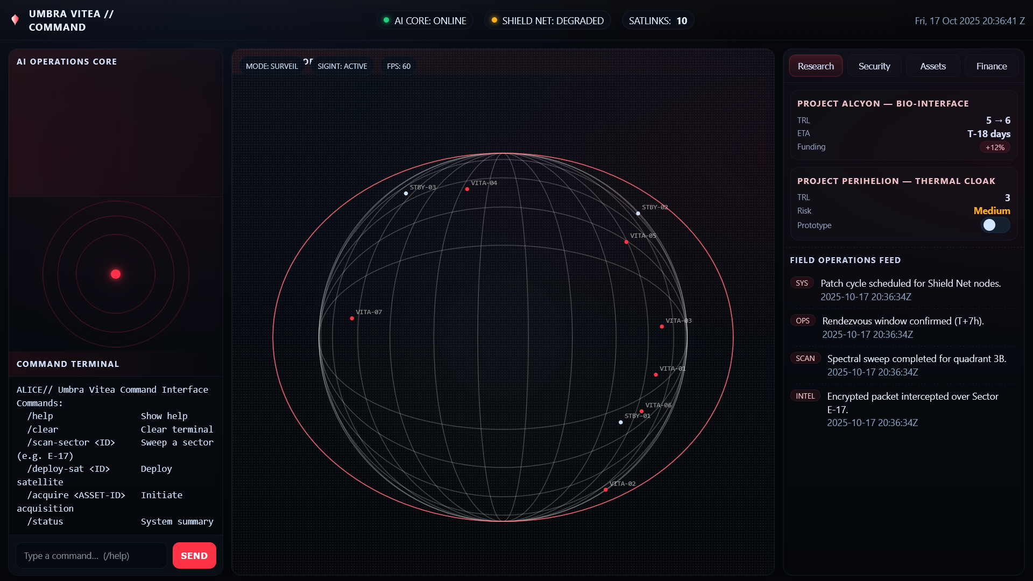1033x581 pixels.
Task: Click the STBY-03 standby satellite marker
Action: [406, 194]
